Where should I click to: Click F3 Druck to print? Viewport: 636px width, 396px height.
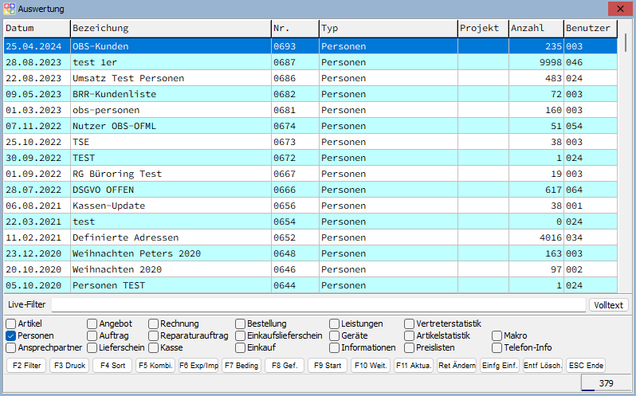pyautogui.click(x=69, y=366)
